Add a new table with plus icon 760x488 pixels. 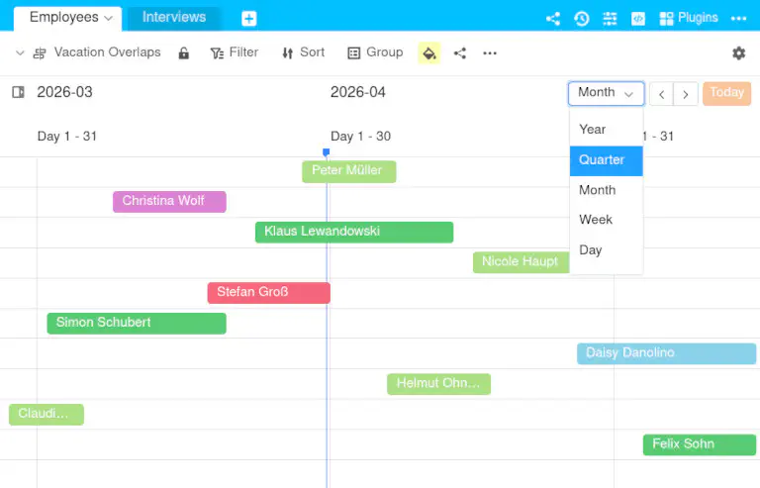pyautogui.click(x=249, y=18)
